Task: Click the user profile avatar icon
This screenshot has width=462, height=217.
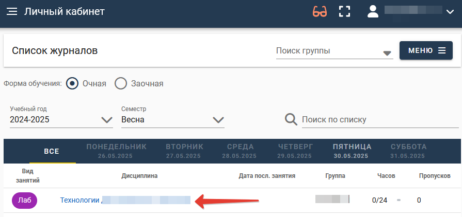Action: pyautogui.click(x=373, y=11)
